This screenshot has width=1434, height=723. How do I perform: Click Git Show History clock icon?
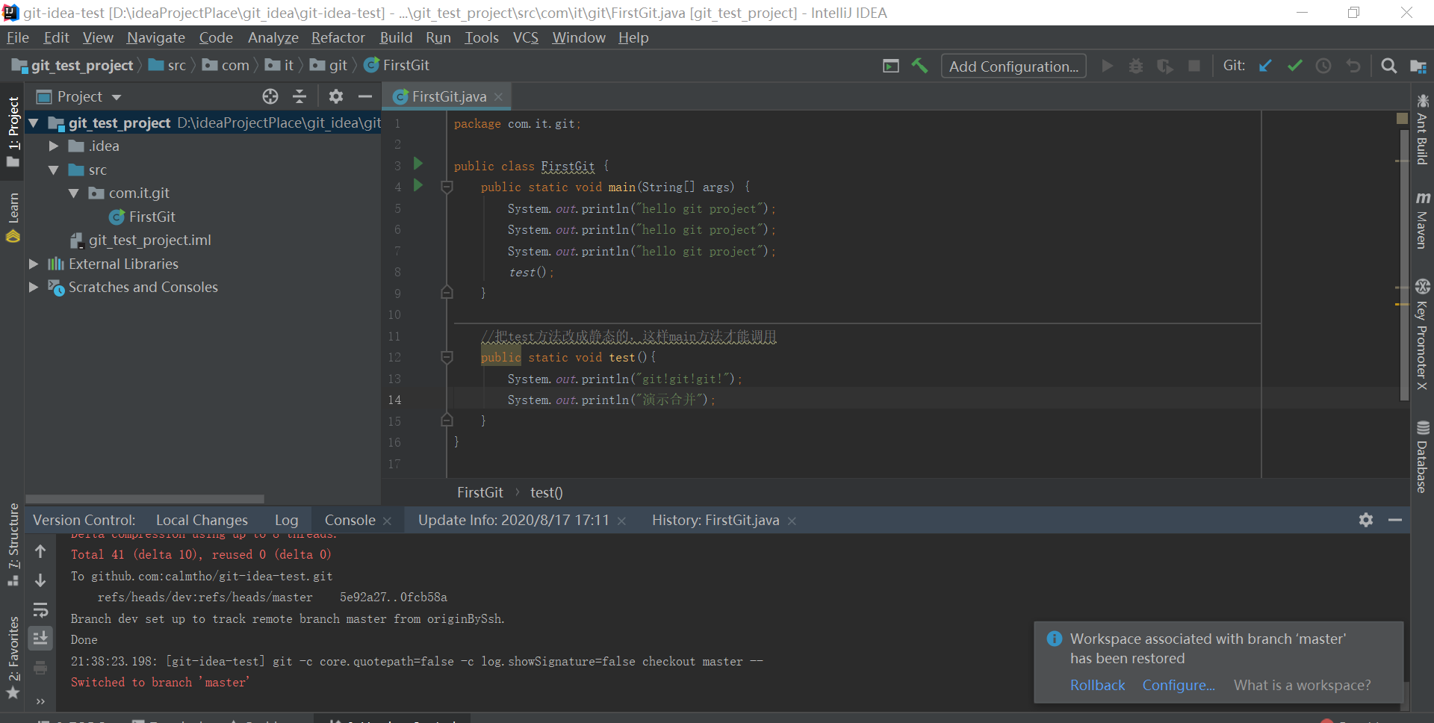click(1323, 66)
